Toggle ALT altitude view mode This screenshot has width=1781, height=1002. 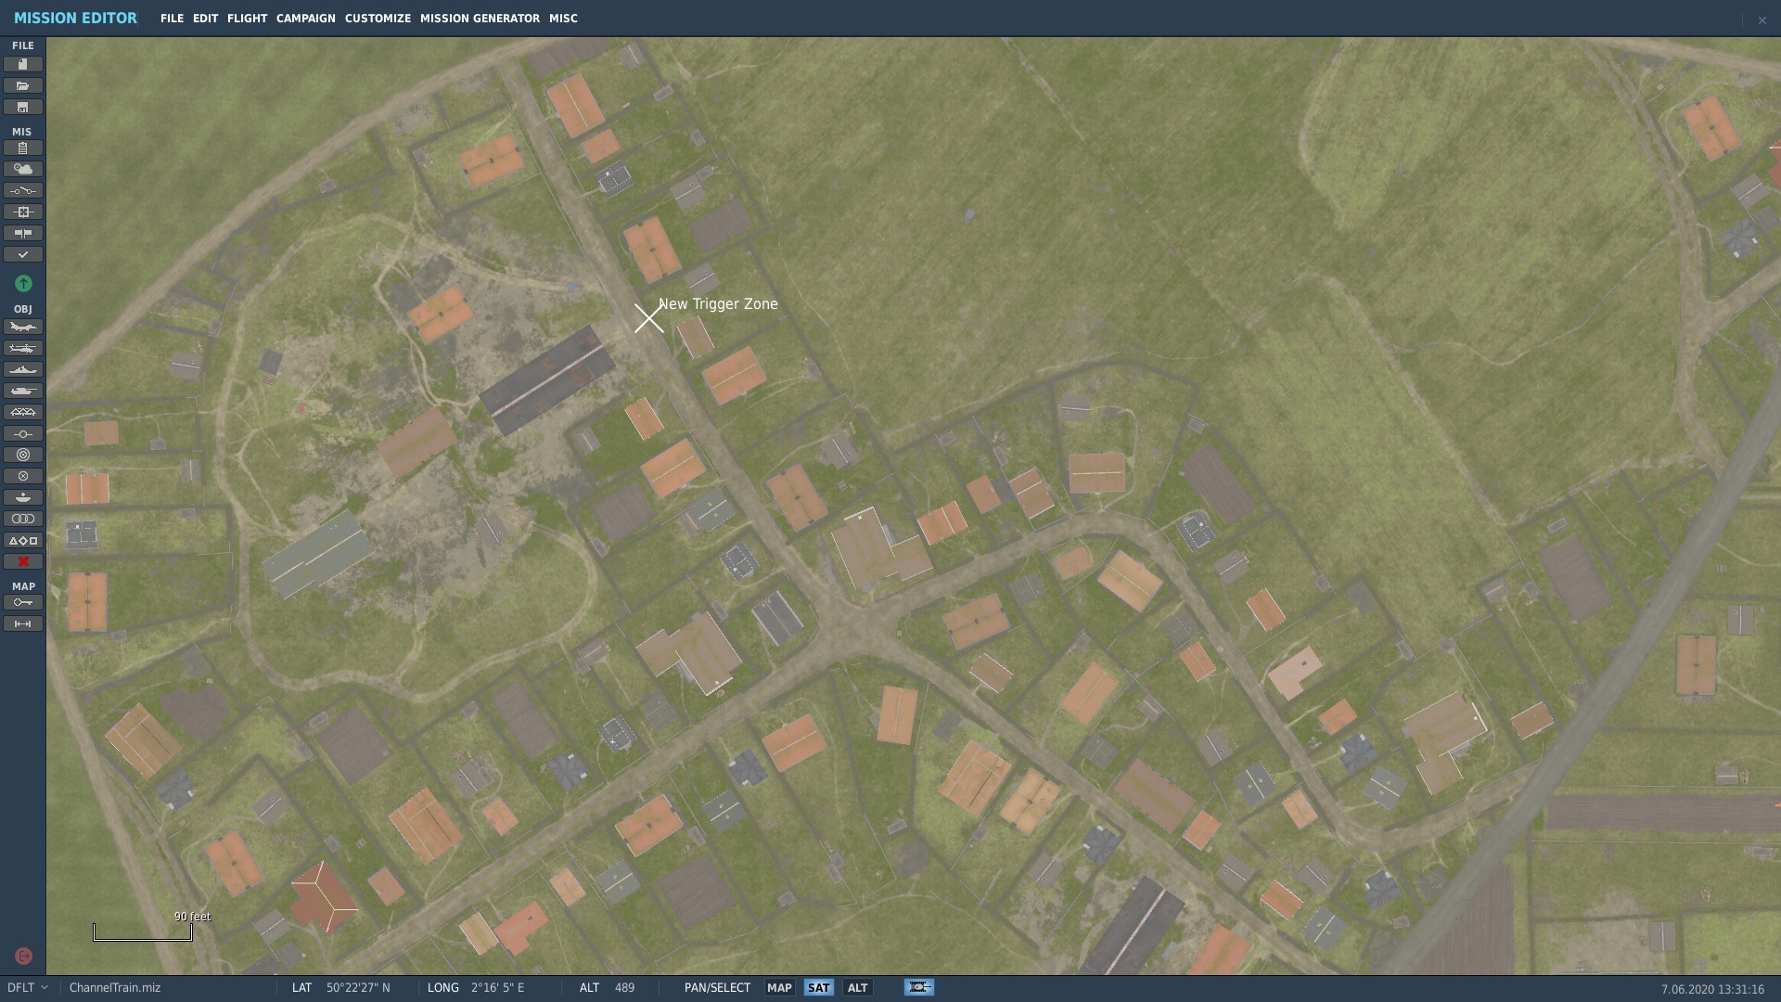pos(857,988)
